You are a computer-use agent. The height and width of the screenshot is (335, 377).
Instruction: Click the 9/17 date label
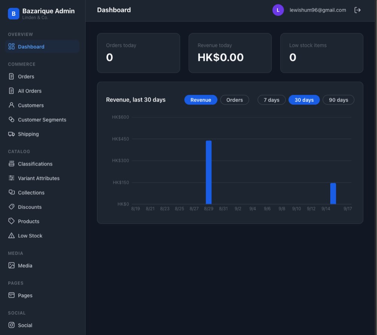point(348,209)
